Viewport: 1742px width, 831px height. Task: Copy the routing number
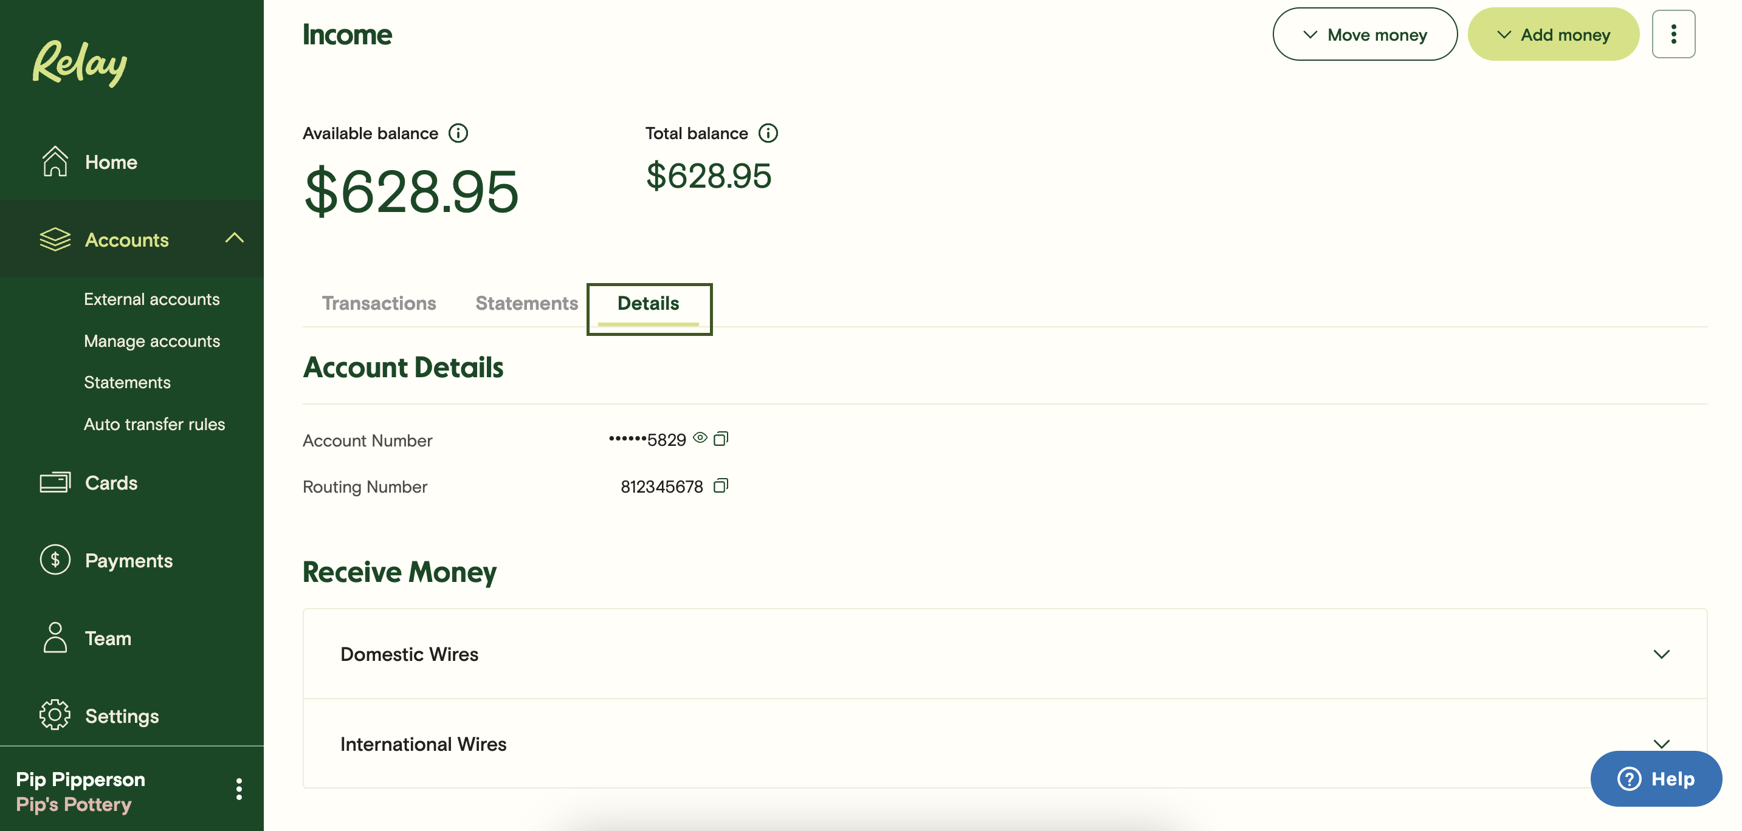721,486
